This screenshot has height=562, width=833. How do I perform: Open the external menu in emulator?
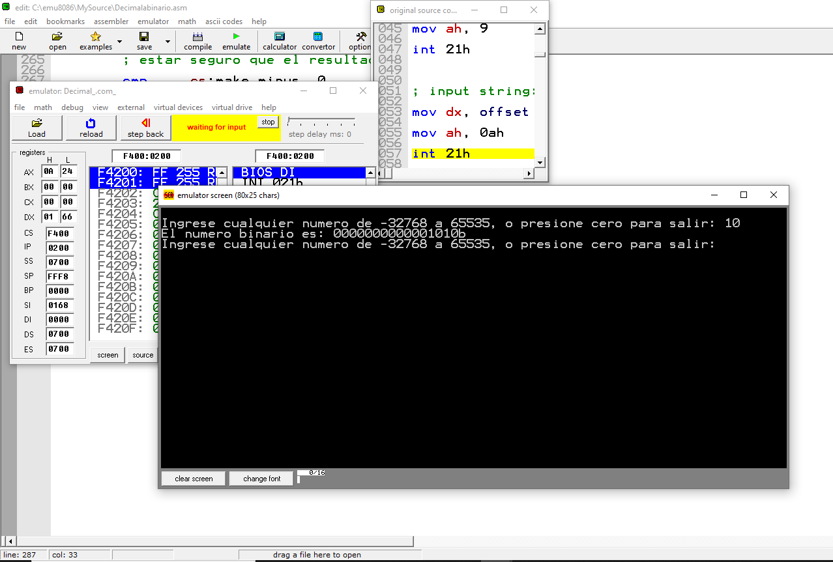(131, 107)
